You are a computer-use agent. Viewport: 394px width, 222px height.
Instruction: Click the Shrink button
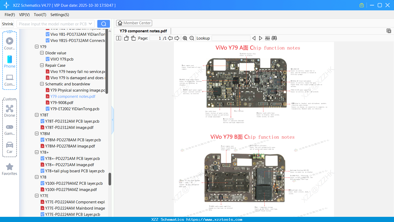pos(8,24)
